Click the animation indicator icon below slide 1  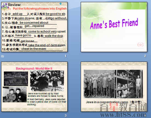click(2, 56)
